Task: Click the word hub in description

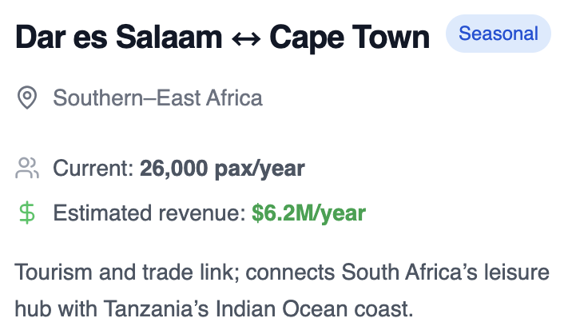Action: [x=33, y=308]
